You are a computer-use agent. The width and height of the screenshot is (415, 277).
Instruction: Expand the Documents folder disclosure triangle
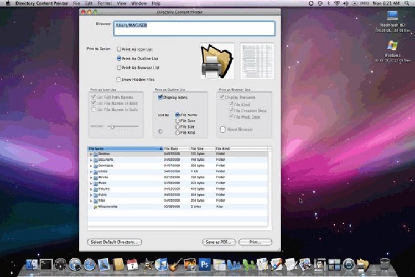coord(91,160)
